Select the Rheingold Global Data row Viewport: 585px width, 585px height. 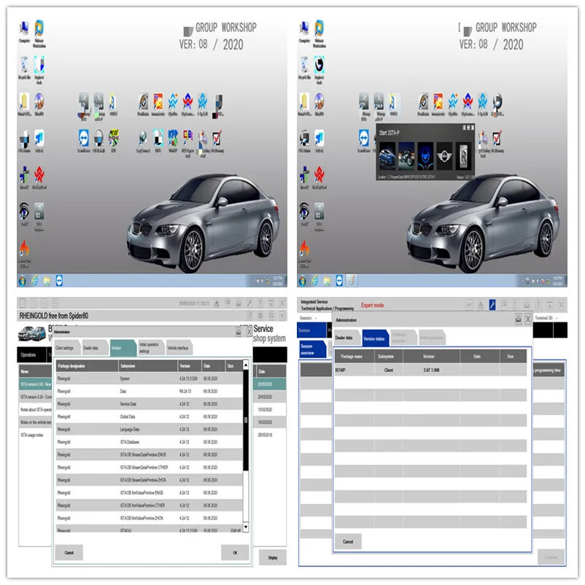(150, 417)
